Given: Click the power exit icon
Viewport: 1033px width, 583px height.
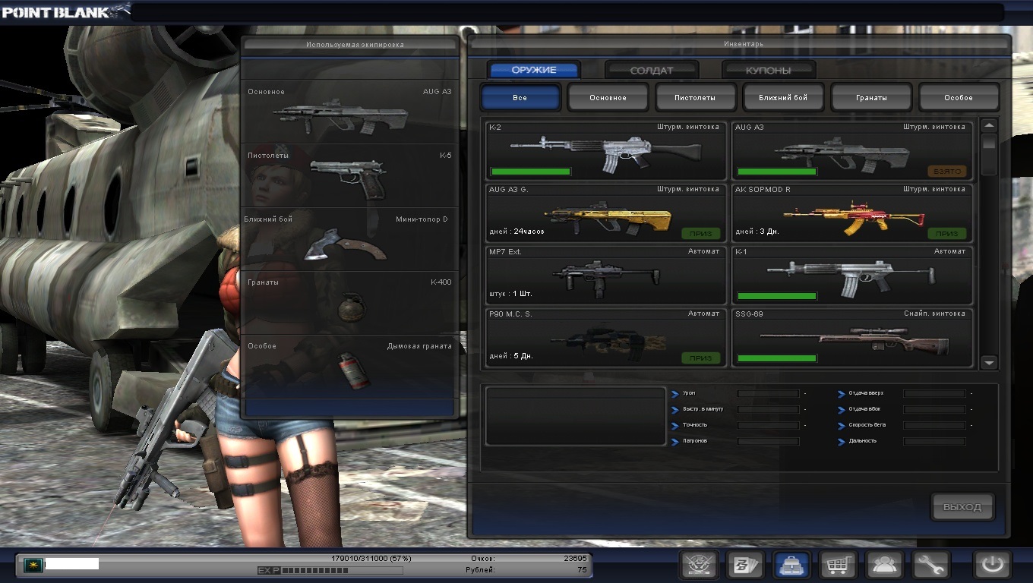Looking at the screenshot, I should tap(994, 566).
